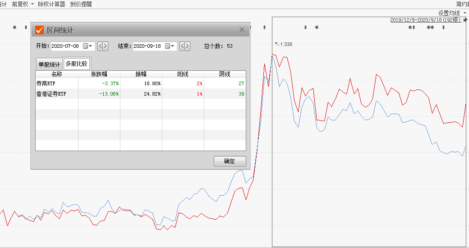This screenshot has width=469, height=248.
Task: Step start date forward one day
Action: [106, 46]
